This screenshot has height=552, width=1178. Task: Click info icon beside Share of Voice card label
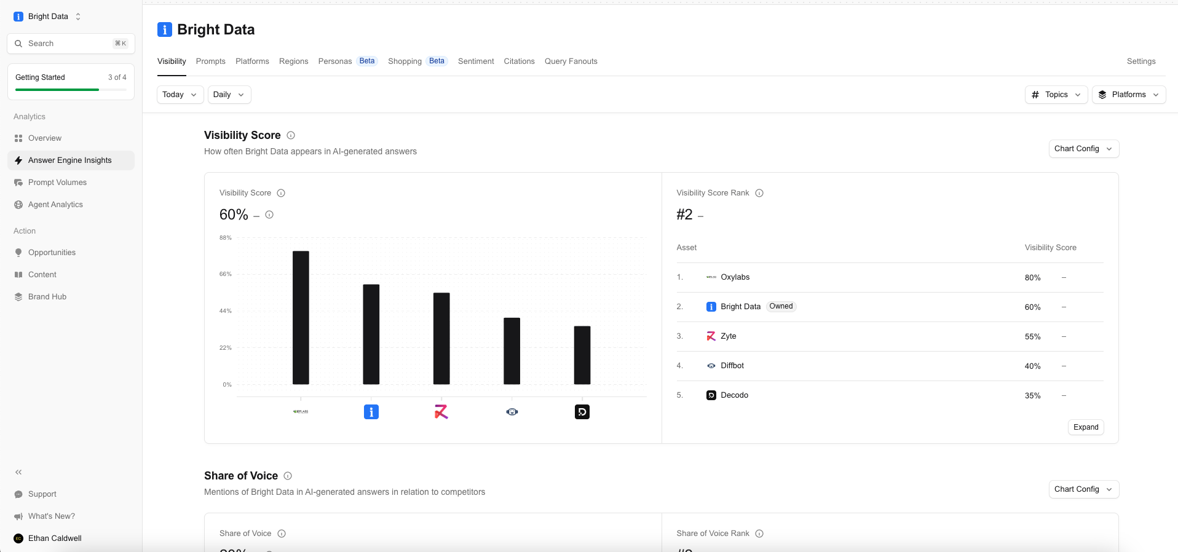tap(282, 534)
